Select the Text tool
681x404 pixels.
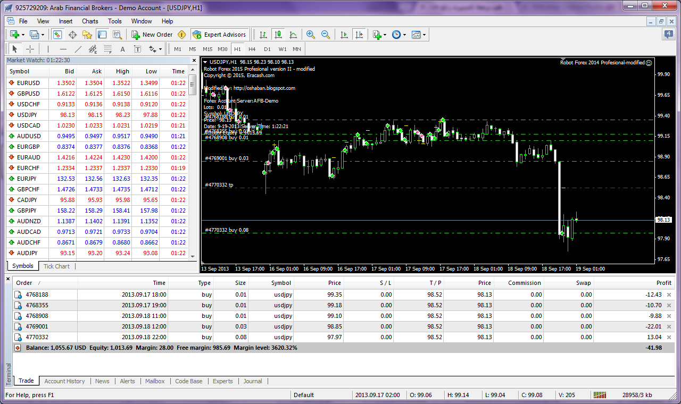123,49
